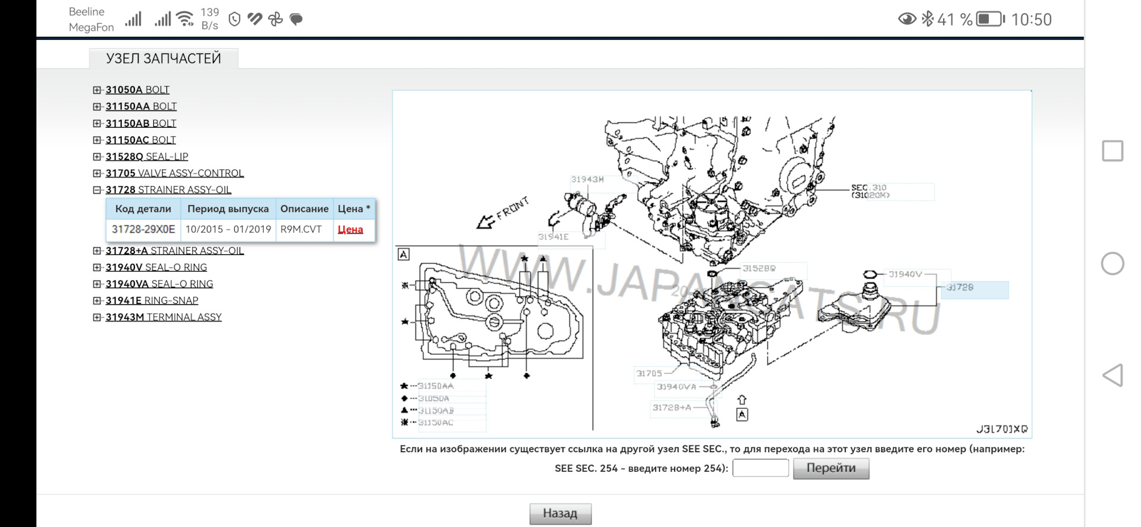Screen dimensions: 1141x527
Task: Expand the 31705 VALVE ASSY-CONTROL node
Action: [x=97, y=173]
